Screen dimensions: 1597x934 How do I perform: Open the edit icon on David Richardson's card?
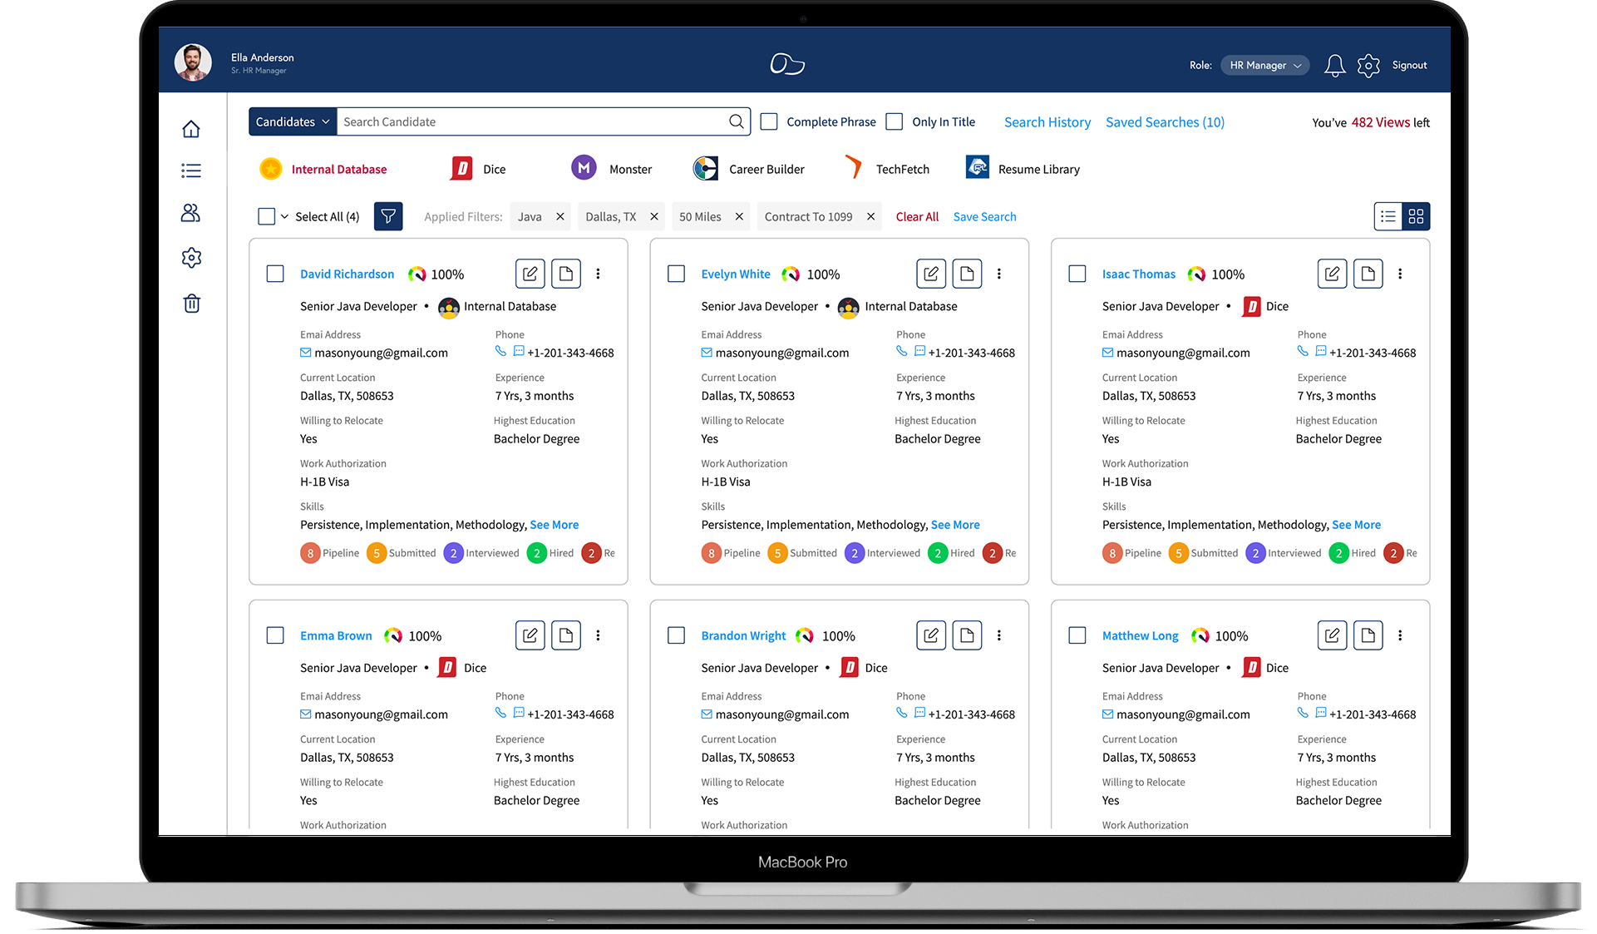tap(530, 274)
